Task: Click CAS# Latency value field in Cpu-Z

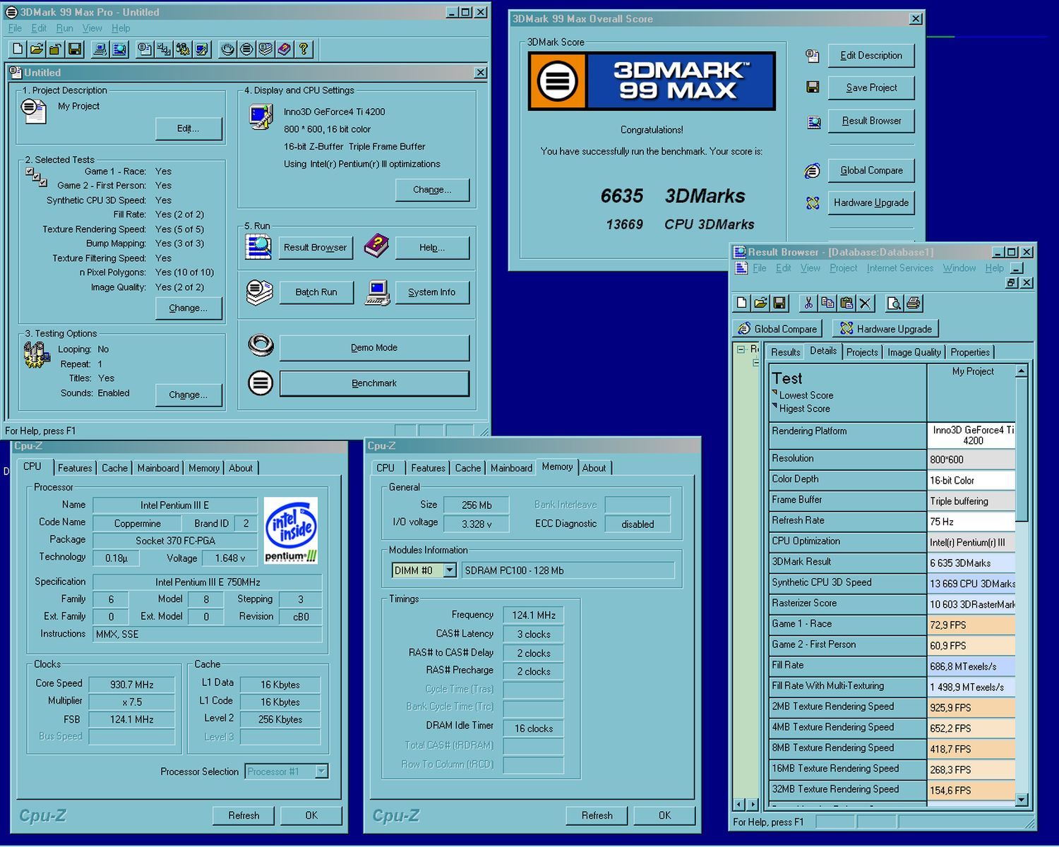Action: 533,635
